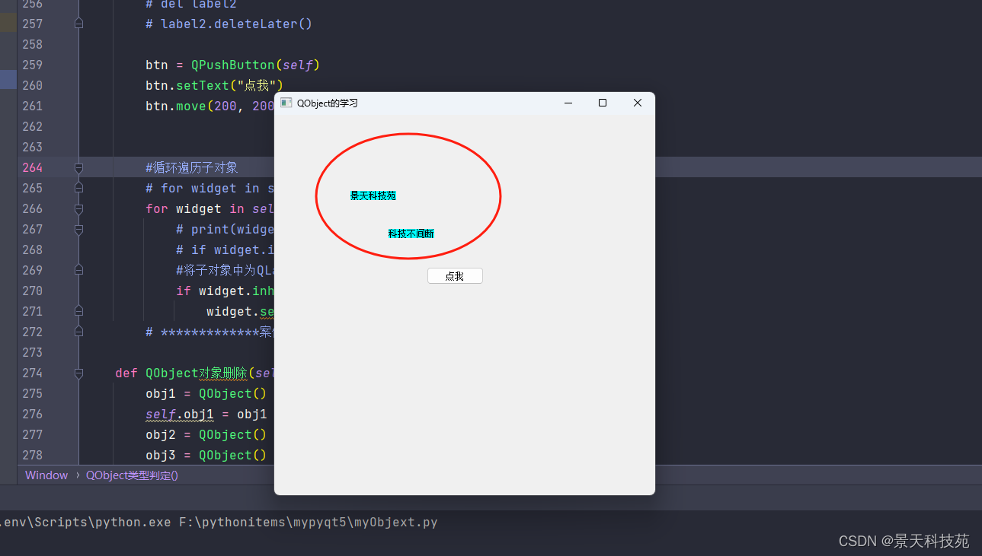The width and height of the screenshot is (982, 556).
Task: Toggle fold marker at line 267
Action: pos(78,229)
